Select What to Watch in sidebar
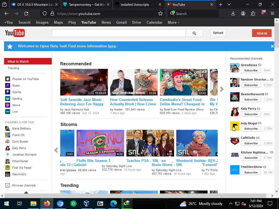Viewport: 279px width, 209px height. (x=28, y=61)
